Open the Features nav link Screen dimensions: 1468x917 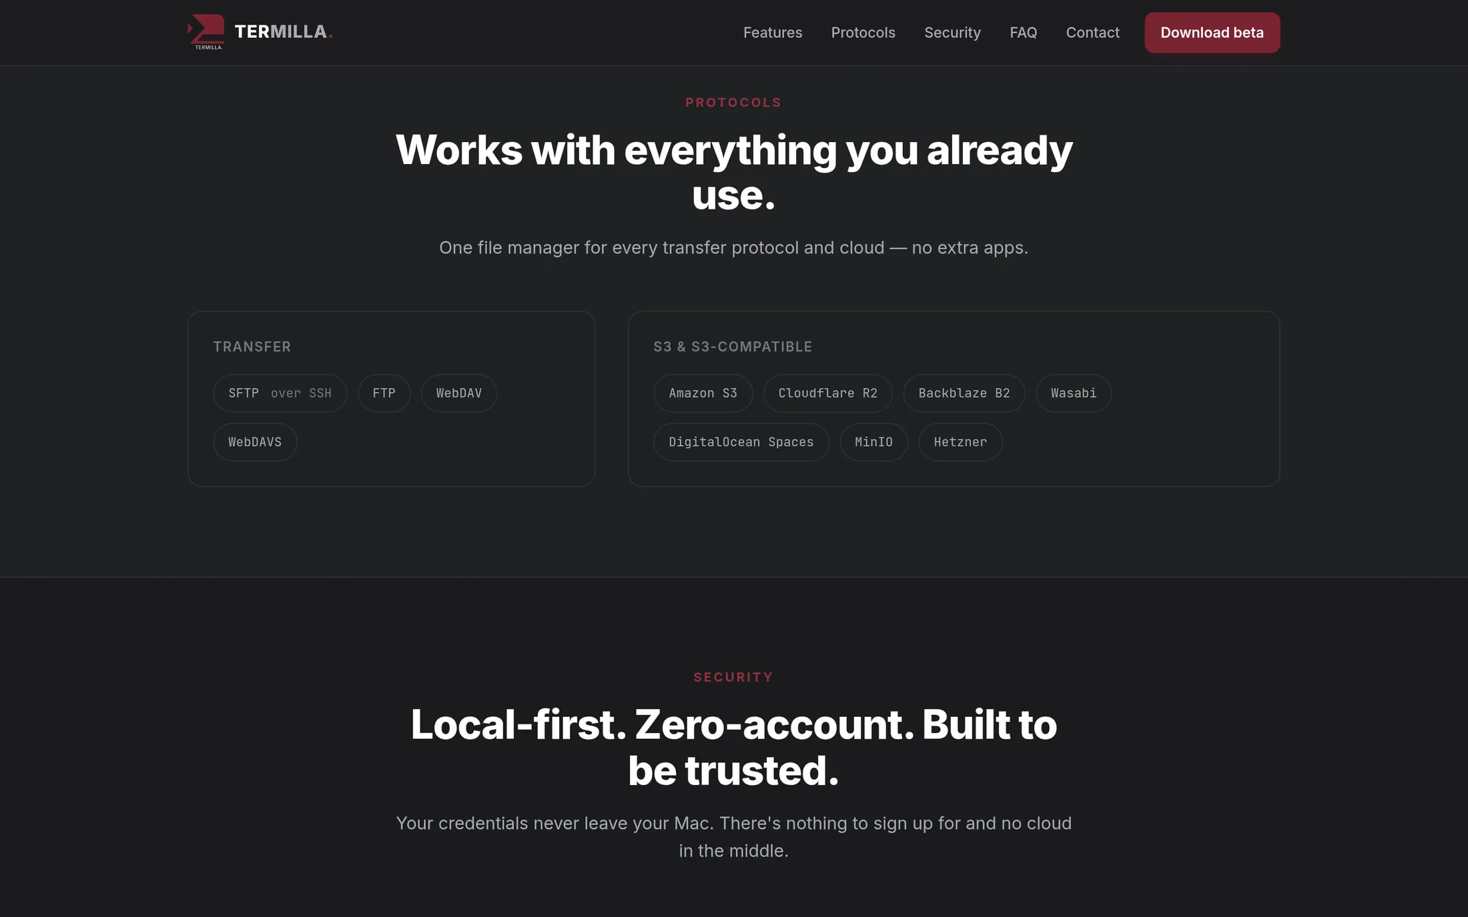[773, 33]
